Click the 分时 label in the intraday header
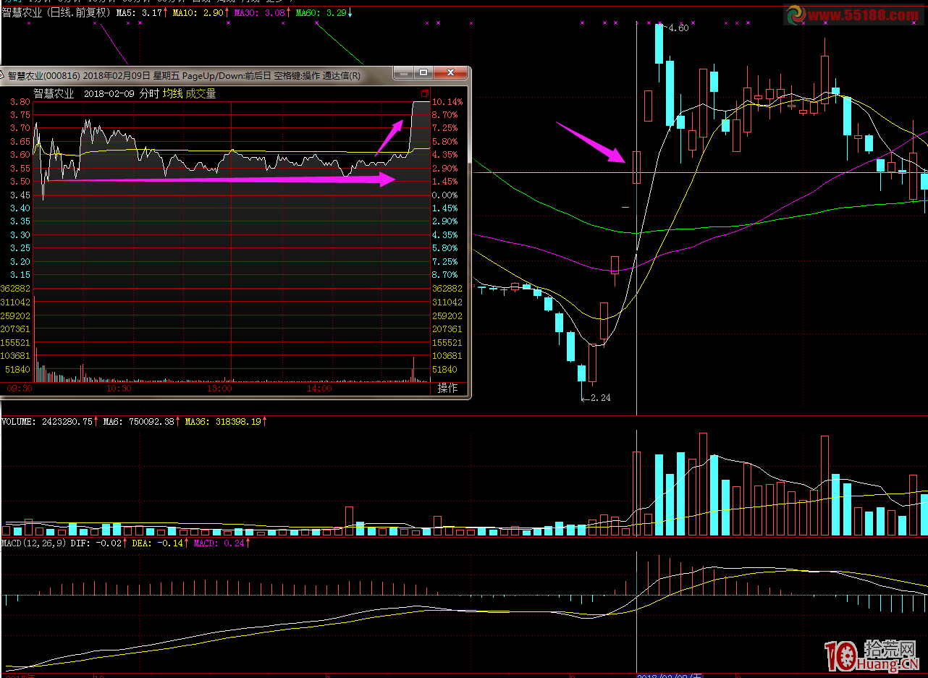The image size is (928, 678). click(x=148, y=93)
